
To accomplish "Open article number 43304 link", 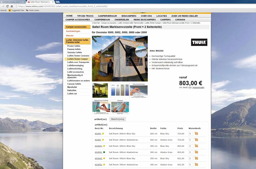I will pyautogui.click(x=98, y=134).
